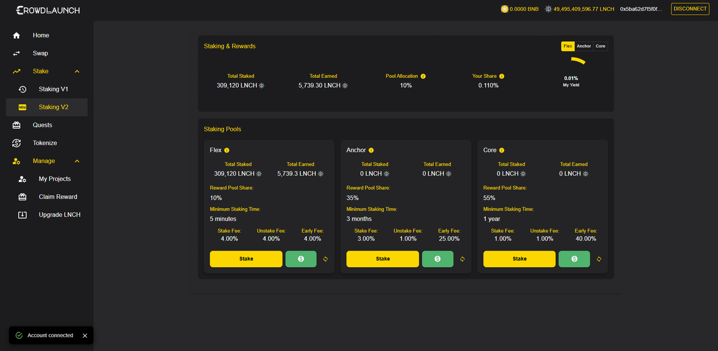Stake in the Flex pool
This screenshot has width=718, height=351.
[246, 259]
